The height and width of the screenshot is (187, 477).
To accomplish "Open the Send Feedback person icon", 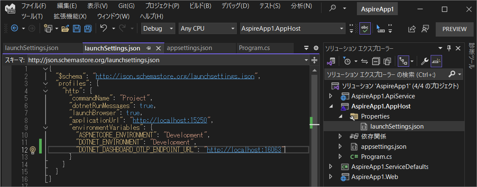I will pos(425,29).
